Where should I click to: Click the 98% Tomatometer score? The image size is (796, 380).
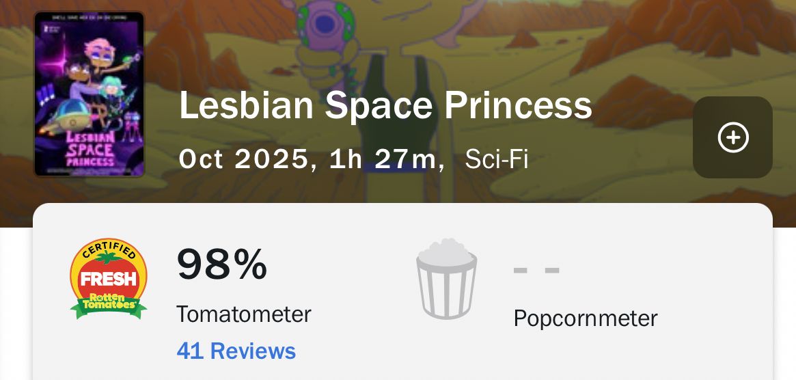click(222, 265)
